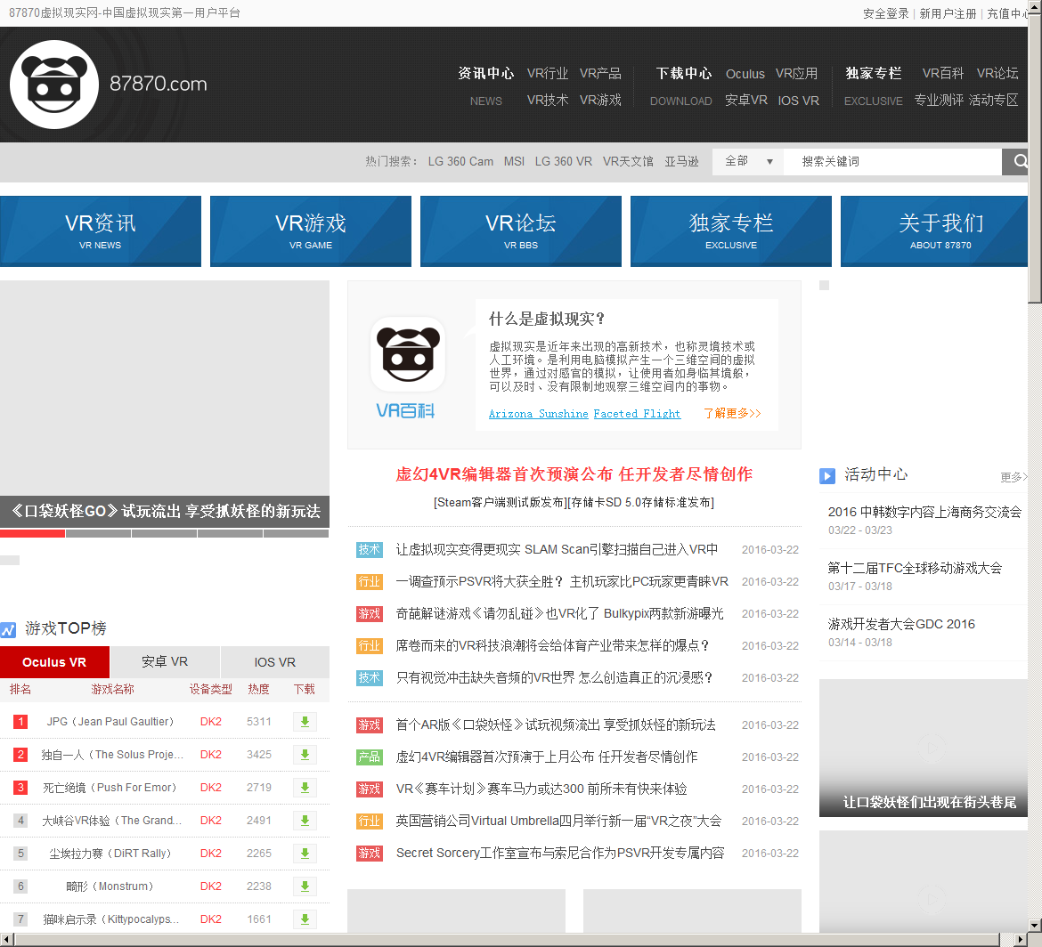Screen dimensions: 1042x947
Task: Click 安全登录 at top right
Action: tap(886, 13)
